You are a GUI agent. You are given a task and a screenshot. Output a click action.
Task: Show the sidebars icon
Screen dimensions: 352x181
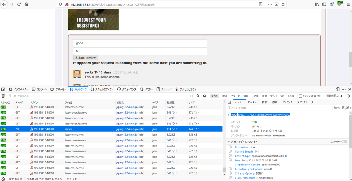(x=324, y=4)
